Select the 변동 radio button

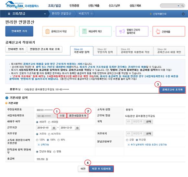(54, 152)
